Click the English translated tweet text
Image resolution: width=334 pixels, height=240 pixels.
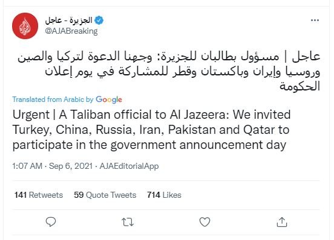point(151,130)
